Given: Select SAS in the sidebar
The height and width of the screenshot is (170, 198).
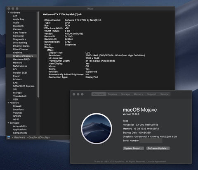Looking at the screenshot, I should pyautogui.click(x=15, y=83).
